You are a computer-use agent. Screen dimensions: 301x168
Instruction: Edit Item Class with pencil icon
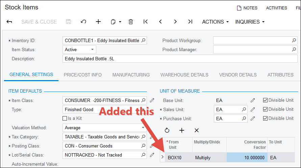152,100
